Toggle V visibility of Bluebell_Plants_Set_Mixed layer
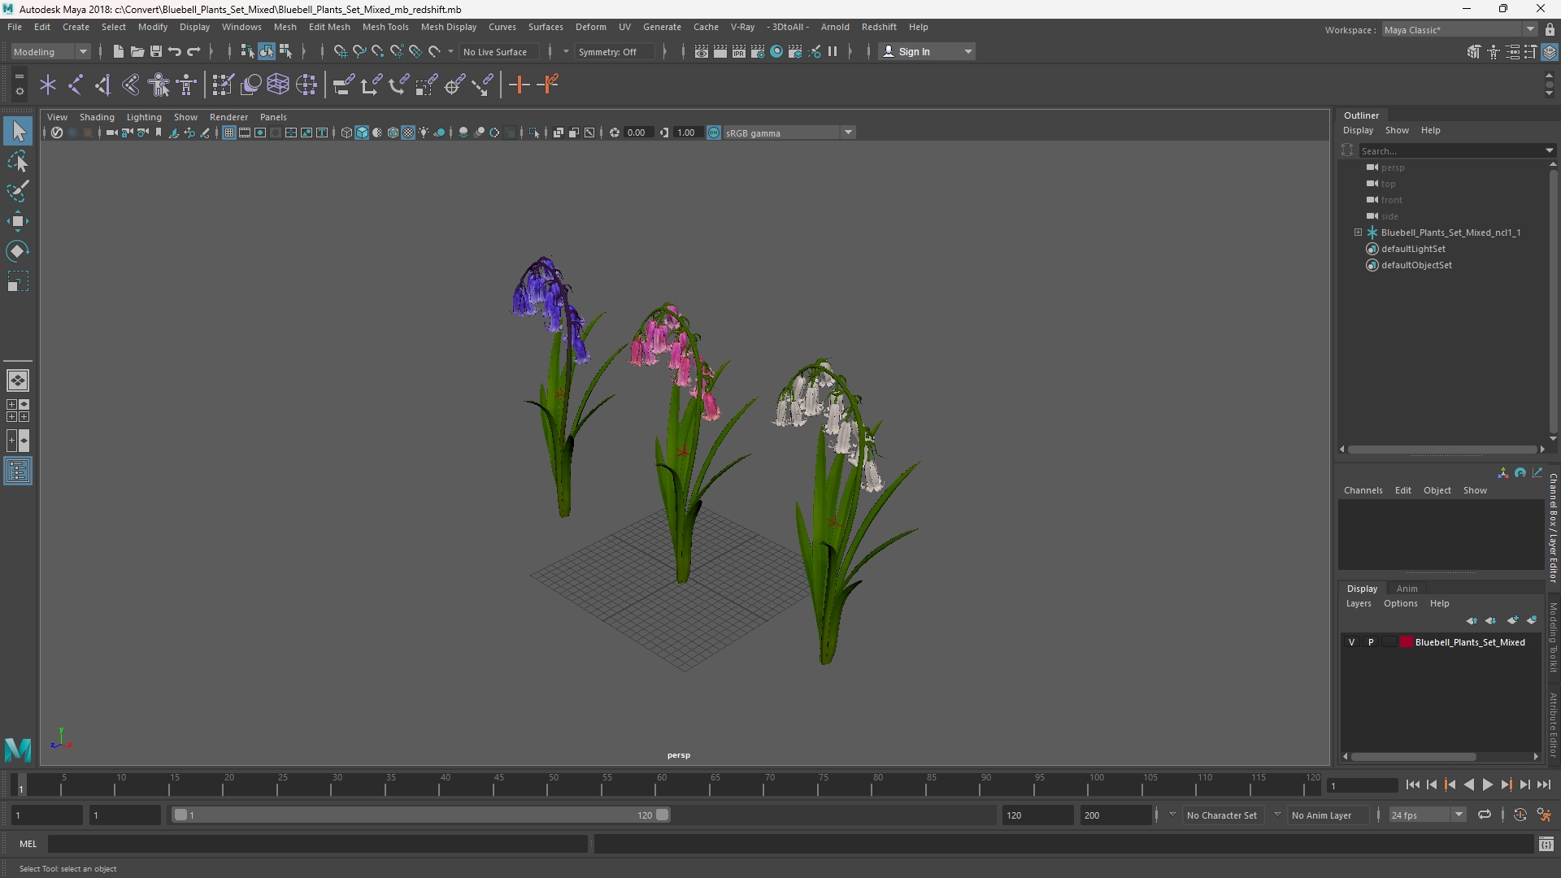Screen dimensions: 1561x878 pos(1352,642)
